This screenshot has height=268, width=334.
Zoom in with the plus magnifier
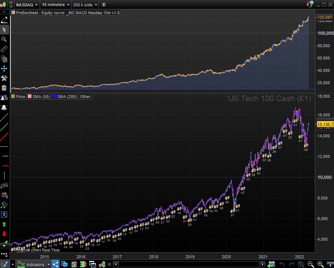coord(320,265)
